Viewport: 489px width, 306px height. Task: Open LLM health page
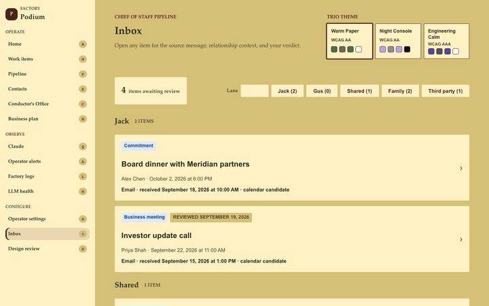[x=48, y=191]
